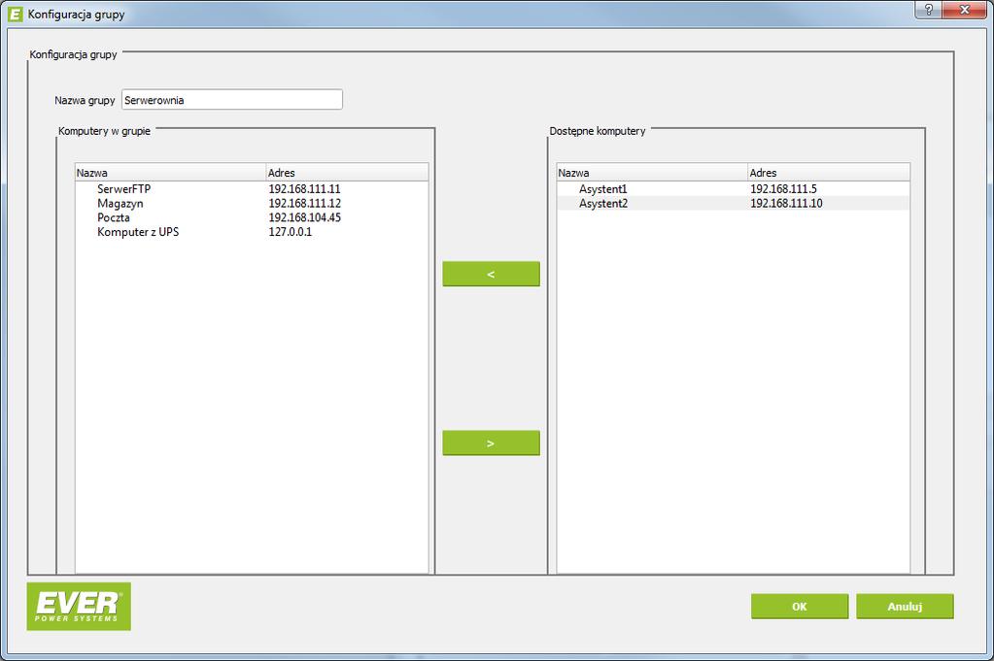Confirm the group with the OK button
The width and height of the screenshot is (994, 661).
[800, 606]
